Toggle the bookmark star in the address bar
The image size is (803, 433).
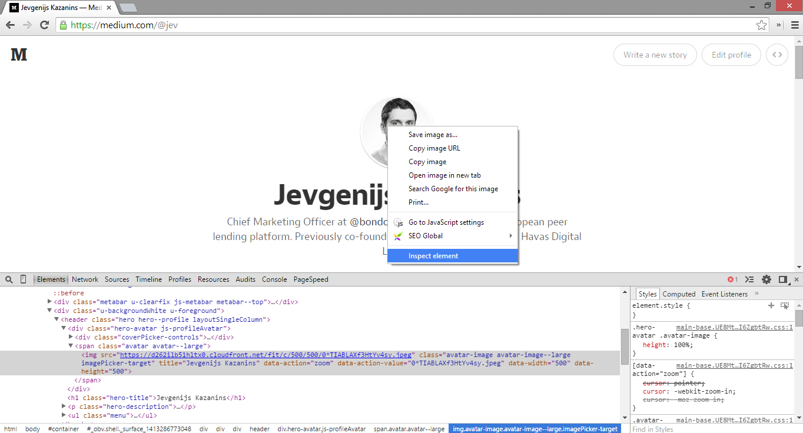click(761, 25)
